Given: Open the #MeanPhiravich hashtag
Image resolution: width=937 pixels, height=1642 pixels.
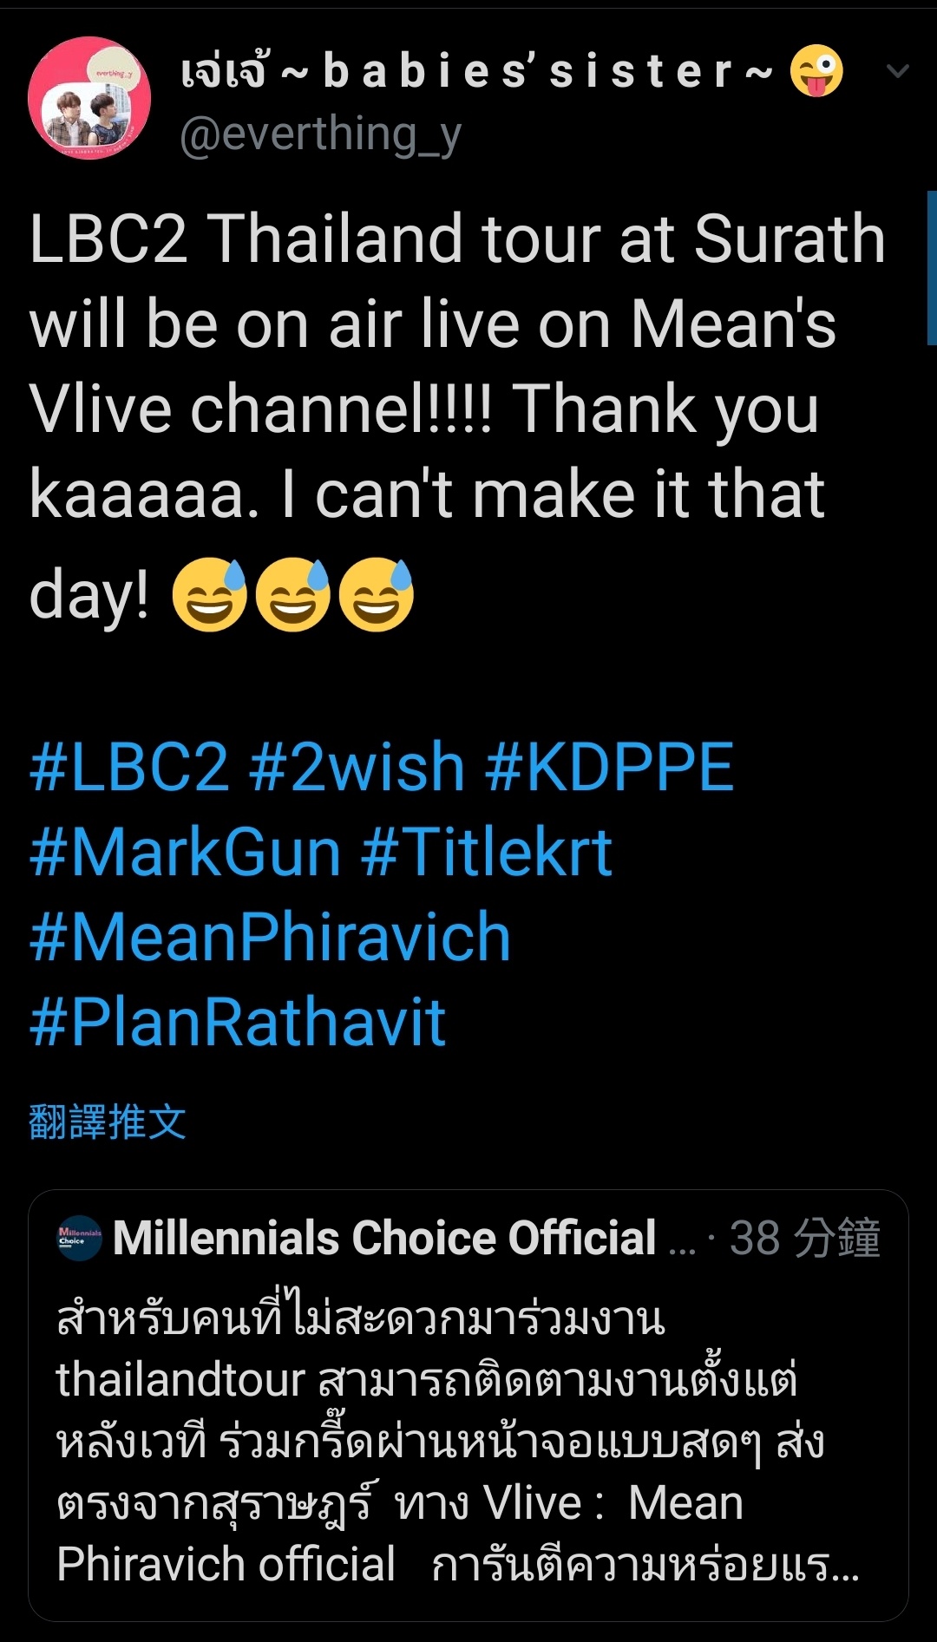Looking at the screenshot, I should [x=270, y=938].
